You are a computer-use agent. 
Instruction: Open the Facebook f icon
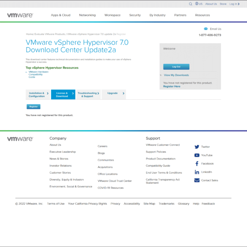pos(197,163)
